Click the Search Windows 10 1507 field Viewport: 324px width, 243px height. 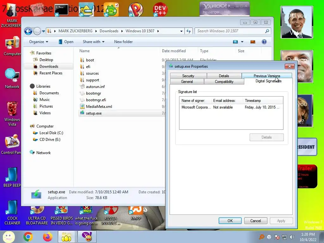click(x=233, y=31)
